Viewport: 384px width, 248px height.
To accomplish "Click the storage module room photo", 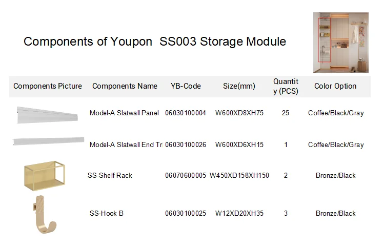I will [341, 43].
